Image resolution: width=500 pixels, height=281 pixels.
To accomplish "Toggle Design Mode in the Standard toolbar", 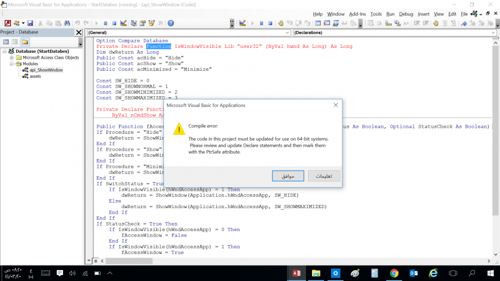I will [x=123, y=23].
